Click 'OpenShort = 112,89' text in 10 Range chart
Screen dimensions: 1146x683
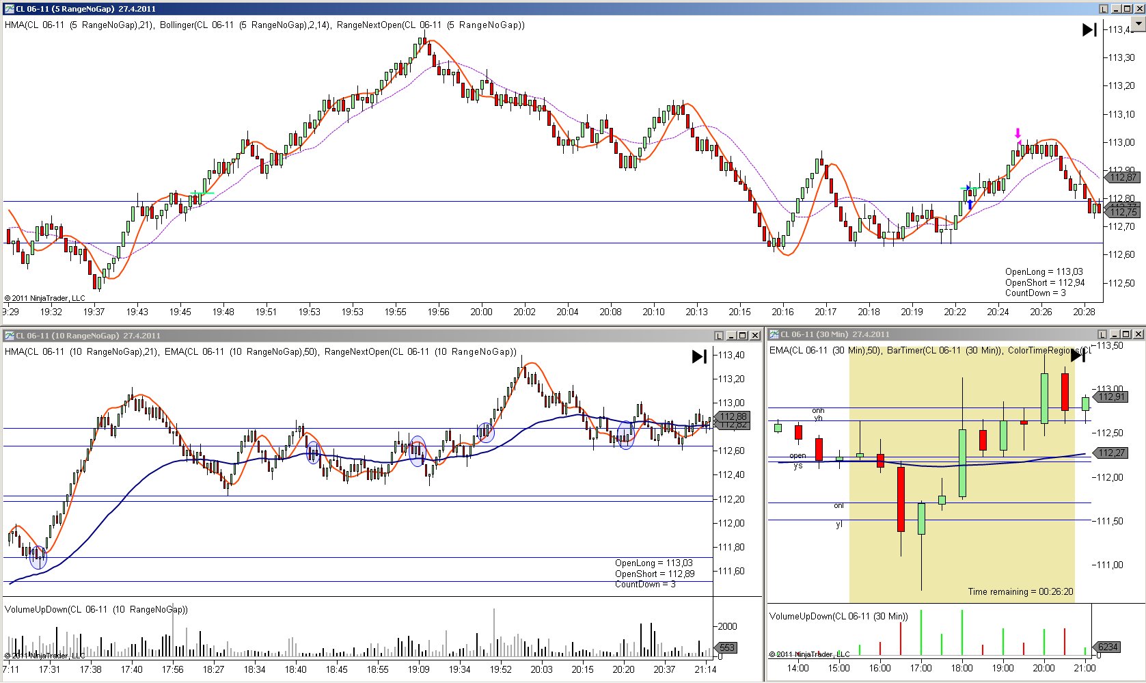(655, 574)
